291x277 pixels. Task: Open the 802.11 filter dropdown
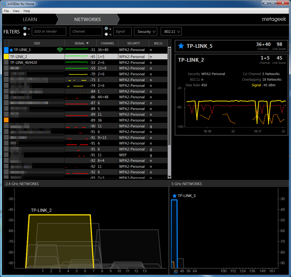(x=171, y=31)
